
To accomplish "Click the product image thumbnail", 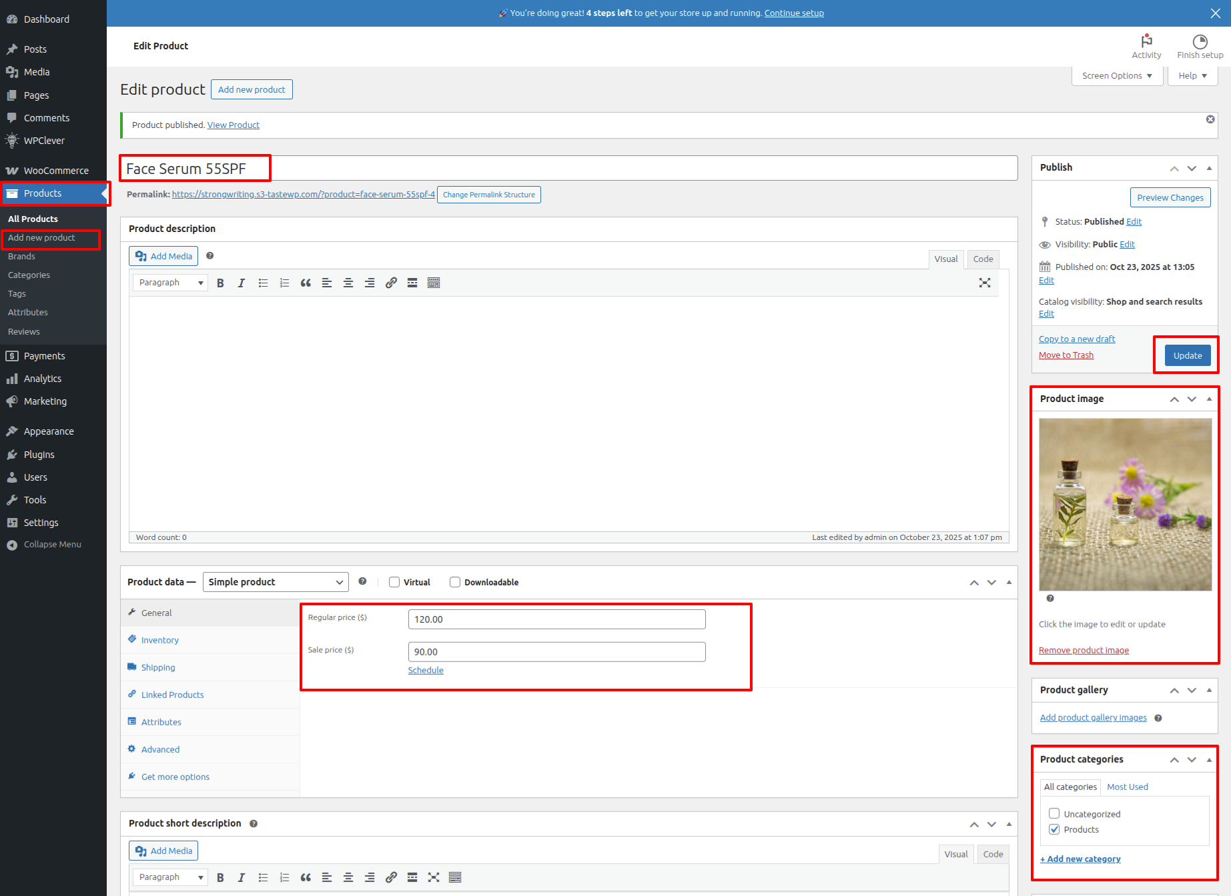I will 1125,504.
